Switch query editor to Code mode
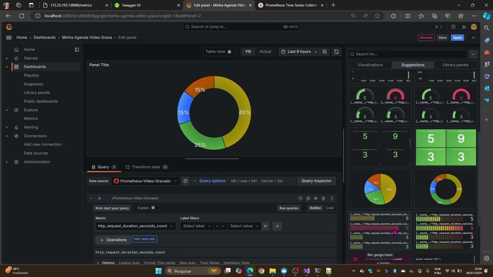This screenshot has width=493, height=277. point(330,208)
